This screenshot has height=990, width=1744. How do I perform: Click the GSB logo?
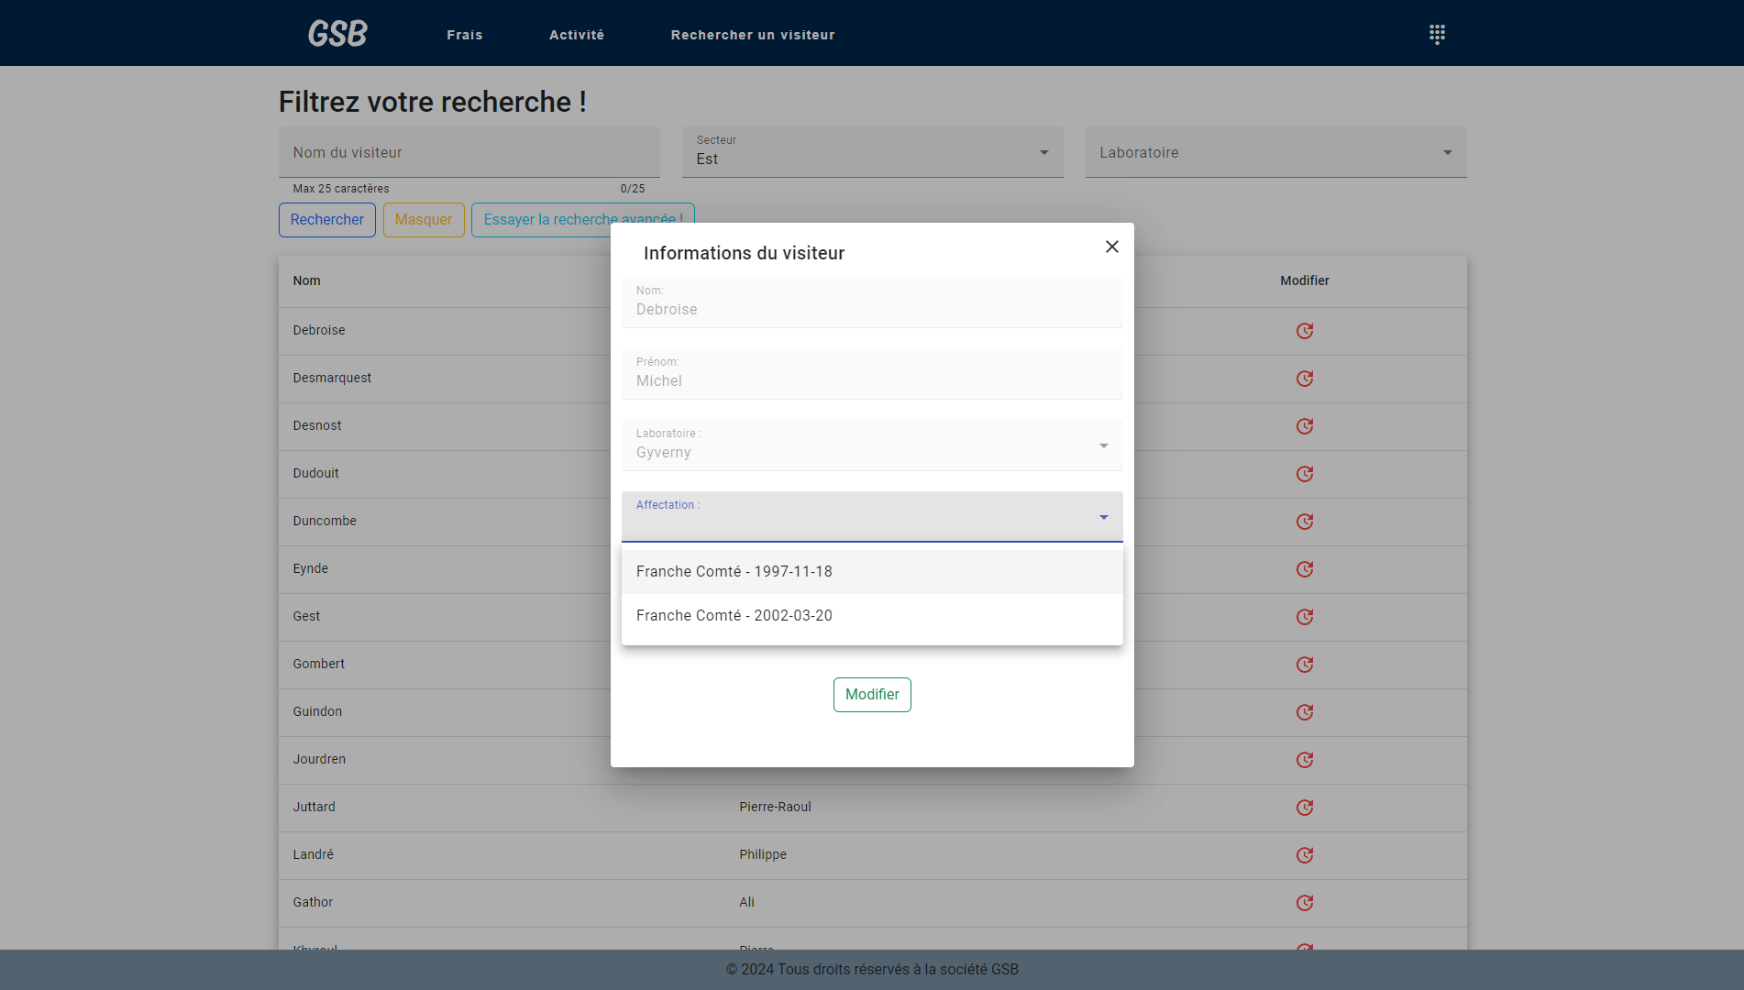pyautogui.click(x=337, y=34)
